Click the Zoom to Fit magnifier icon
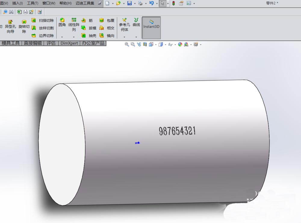 [127, 44]
